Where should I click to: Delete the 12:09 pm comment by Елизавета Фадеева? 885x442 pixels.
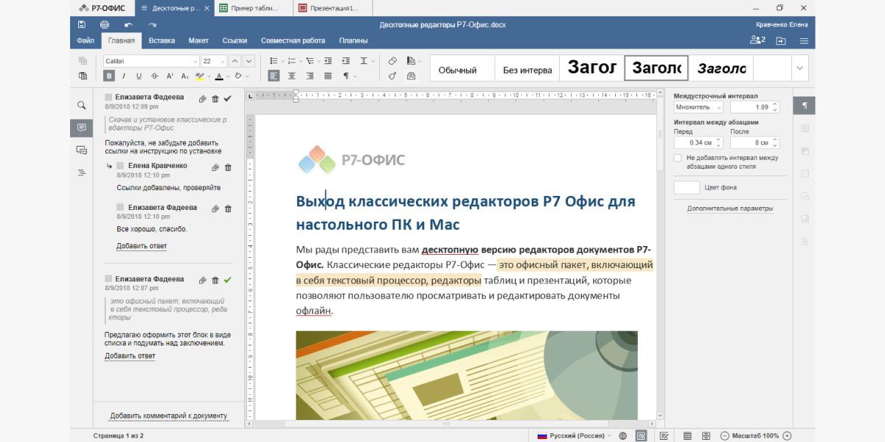[x=215, y=98]
